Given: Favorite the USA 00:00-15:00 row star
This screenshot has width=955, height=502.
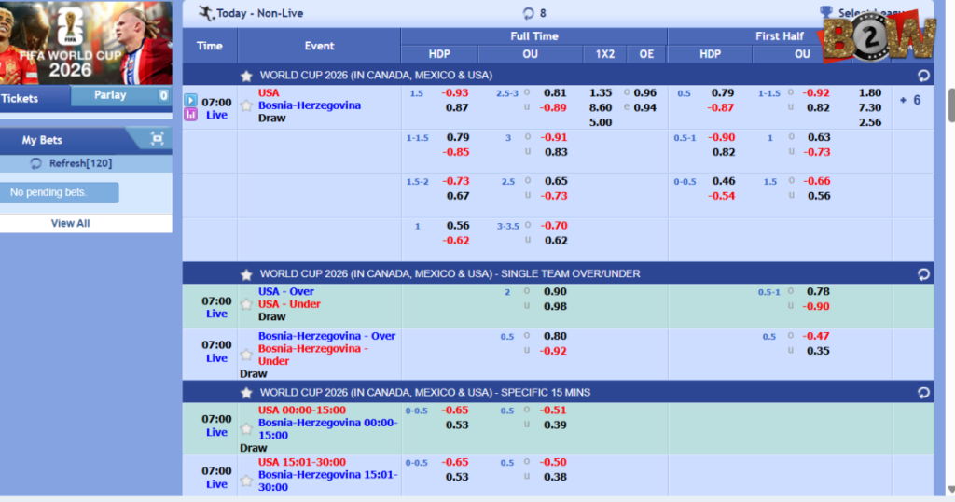Looking at the screenshot, I should (x=246, y=429).
